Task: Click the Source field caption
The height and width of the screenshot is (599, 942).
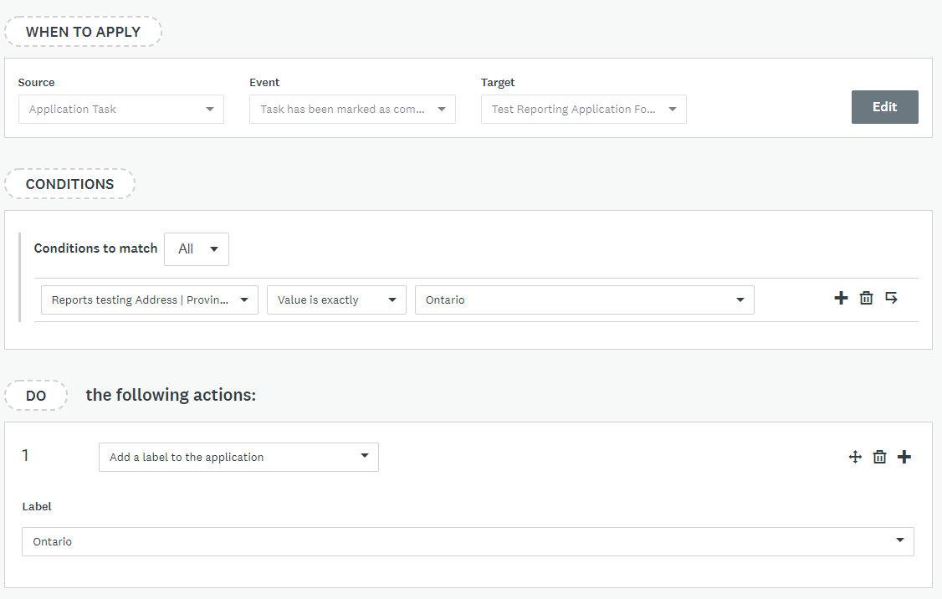Action: (36, 82)
